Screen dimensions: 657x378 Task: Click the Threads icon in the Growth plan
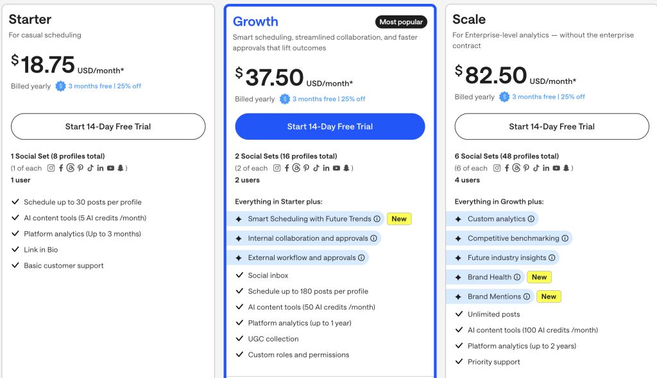296,168
